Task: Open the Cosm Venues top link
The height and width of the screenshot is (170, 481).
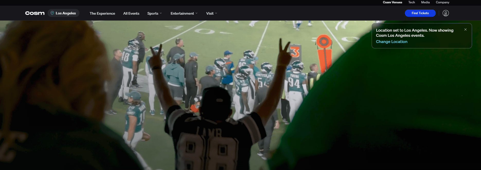Action: (x=392, y=2)
